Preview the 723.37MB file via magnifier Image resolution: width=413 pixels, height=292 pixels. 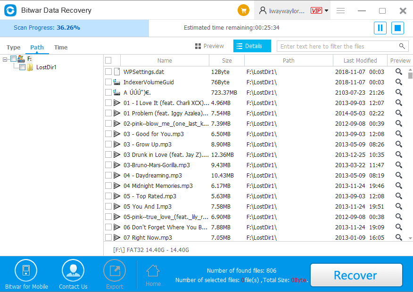[x=399, y=92]
